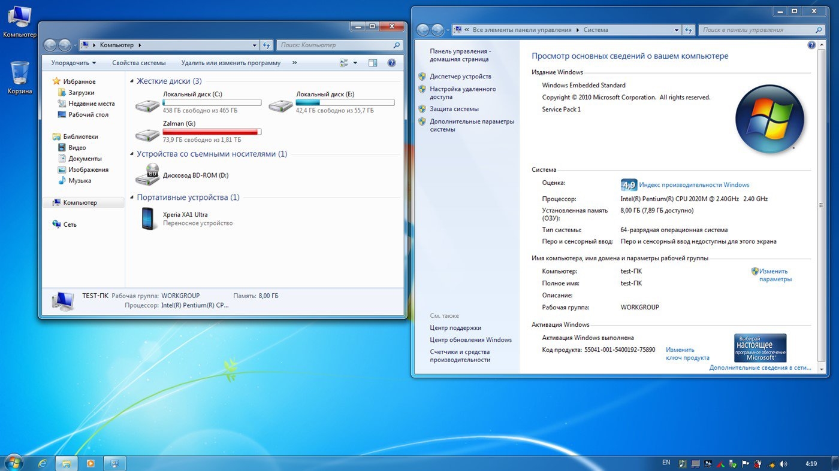Screen dimensions: 839x471
Task: Click the Локальный диск (C:) usage bar
Action: coord(212,102)
